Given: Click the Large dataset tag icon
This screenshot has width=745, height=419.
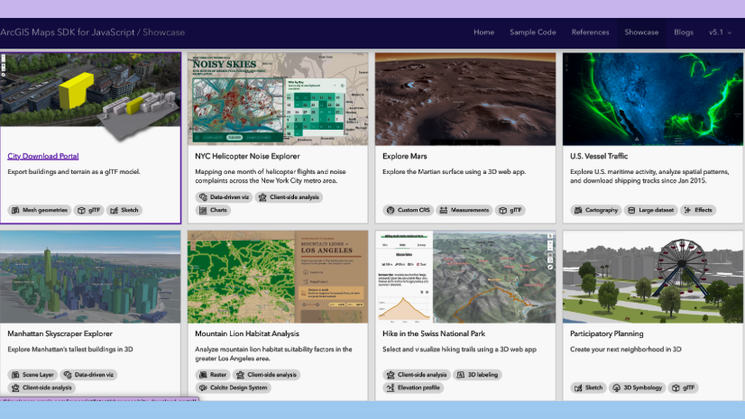Looking at the screenshot, I should (631, 210).
